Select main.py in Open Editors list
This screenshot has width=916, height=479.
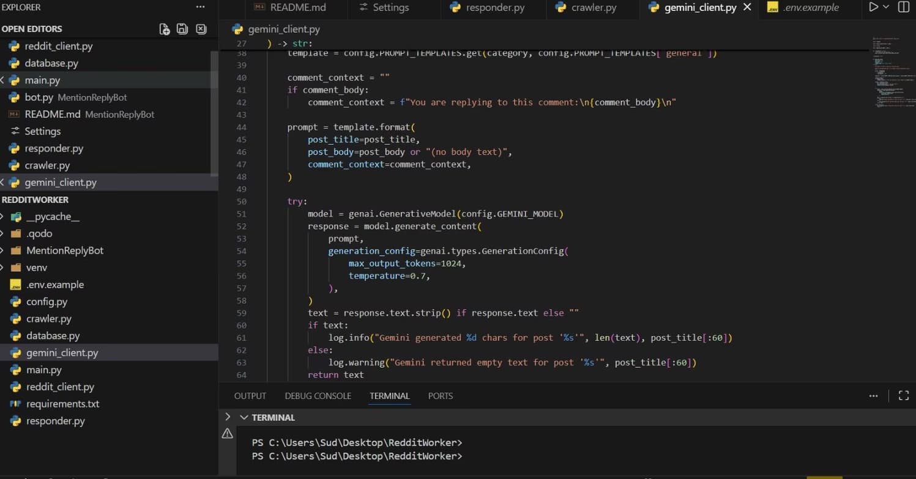[x=42, y=81]
